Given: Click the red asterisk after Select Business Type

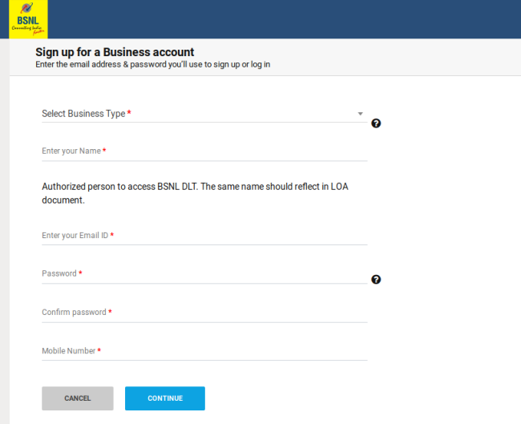Looking at the screenshot, I should coord(129,114).
